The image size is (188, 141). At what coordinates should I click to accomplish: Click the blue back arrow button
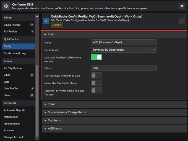(x=46, y=21)
